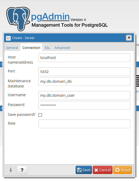Click the pgAdmin elephant logo
Viewport: 139px width, 181px height.
(x=18, y=19)
